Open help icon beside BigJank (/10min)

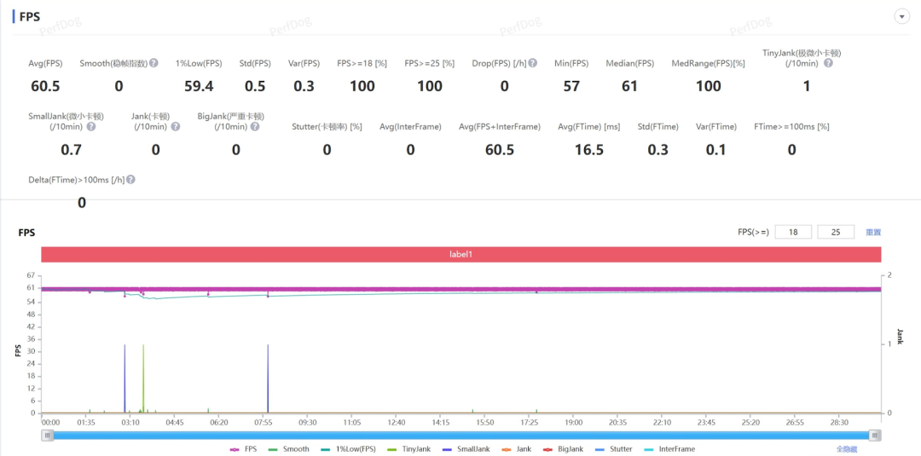click(255, 126)
